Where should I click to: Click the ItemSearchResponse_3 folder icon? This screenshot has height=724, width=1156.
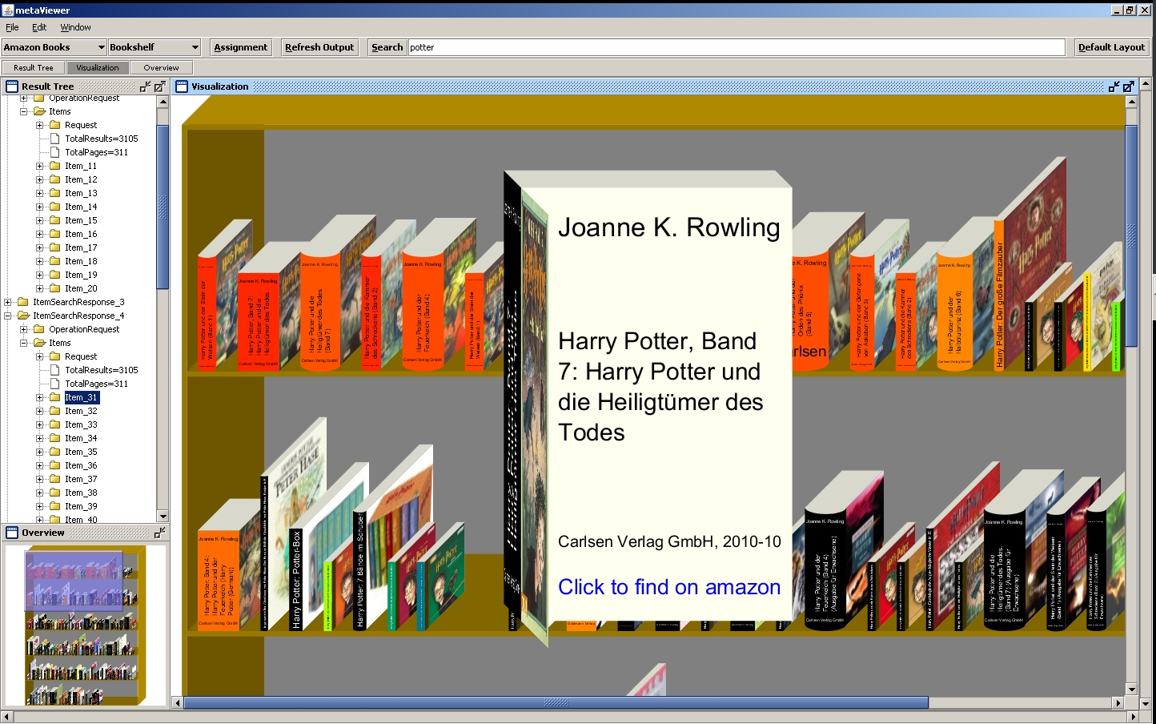(23, 302)
